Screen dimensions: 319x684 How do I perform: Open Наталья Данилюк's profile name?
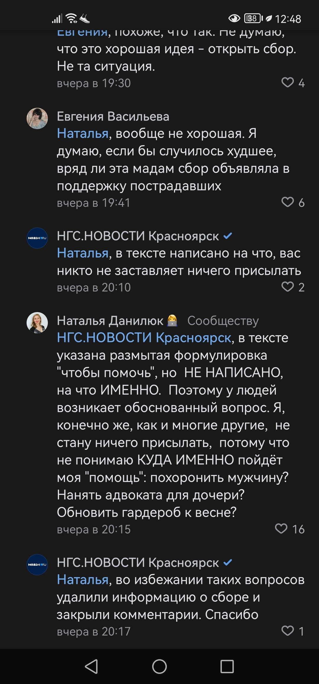pyautogui.click(x=110, y=321)
